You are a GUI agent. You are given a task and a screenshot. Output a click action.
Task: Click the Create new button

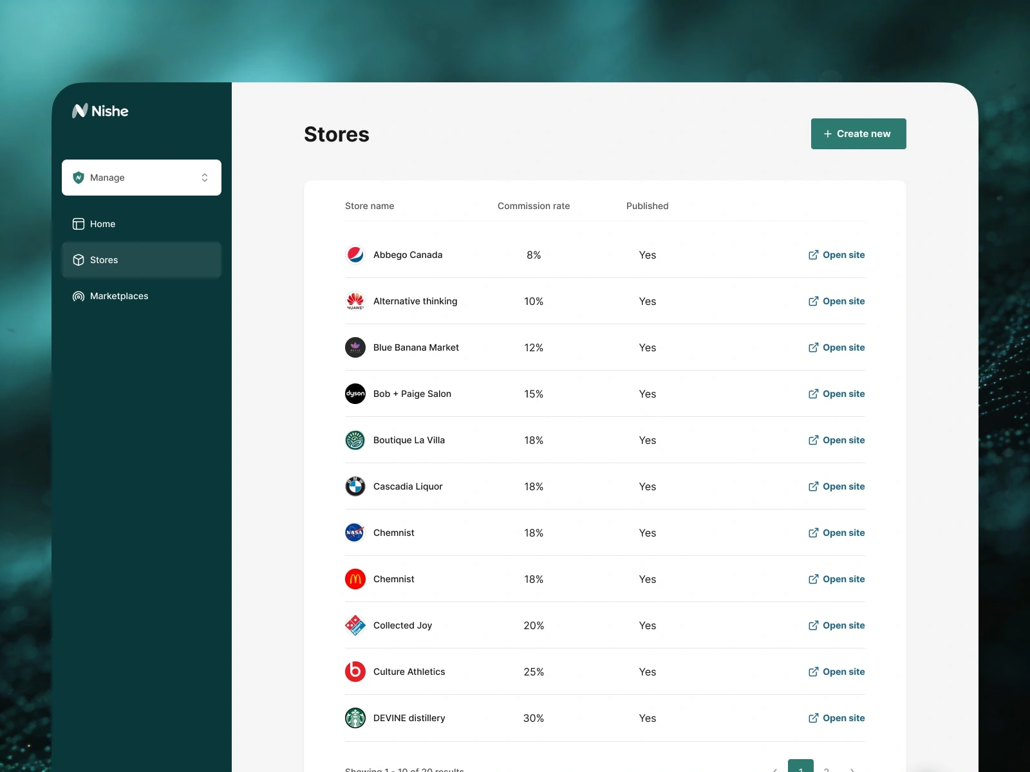click(x=859, y=134)
